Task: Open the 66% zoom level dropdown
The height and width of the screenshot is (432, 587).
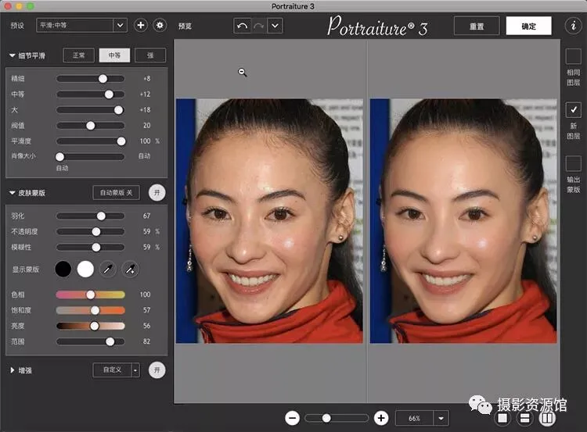Action: [441, 418]
